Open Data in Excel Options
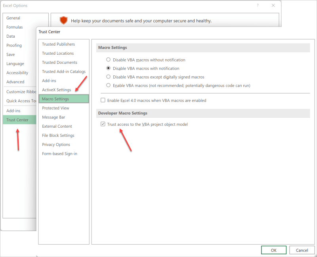The image size is (317, 257). coord(11,36)
